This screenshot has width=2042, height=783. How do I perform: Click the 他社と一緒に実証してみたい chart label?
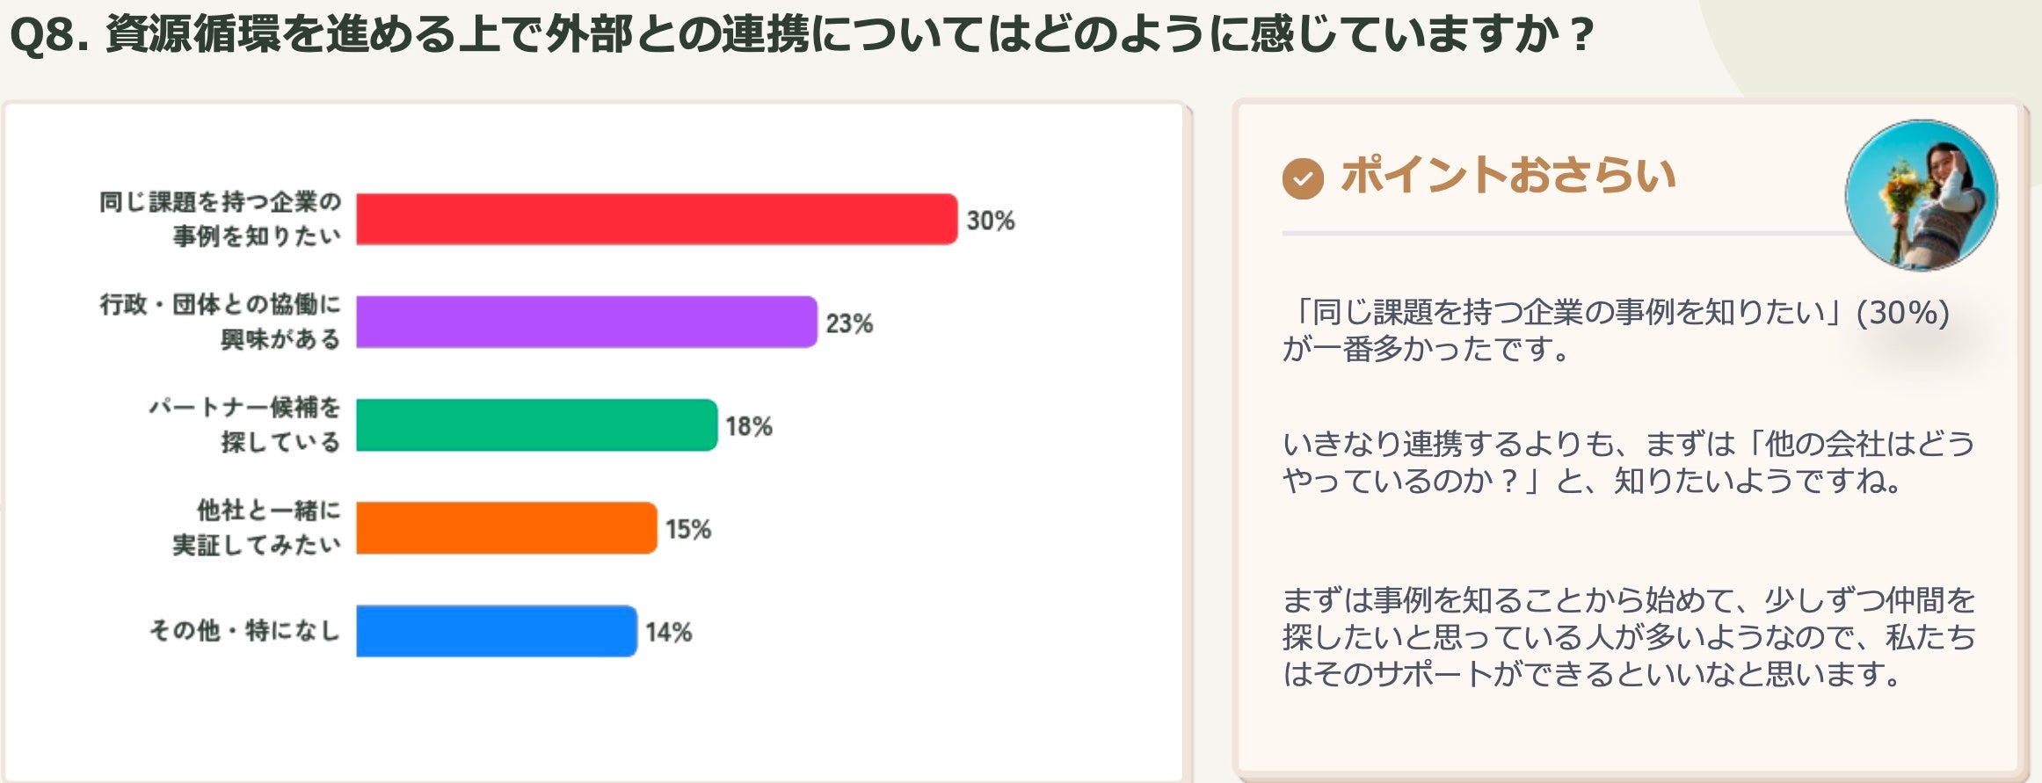(257, 527)
